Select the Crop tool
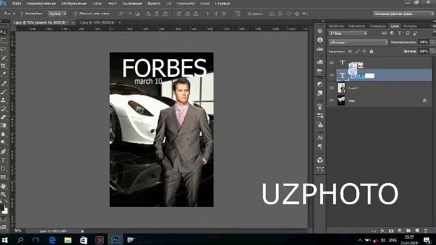This screenshot has width=436, height=245. click(x=3, y=66)
